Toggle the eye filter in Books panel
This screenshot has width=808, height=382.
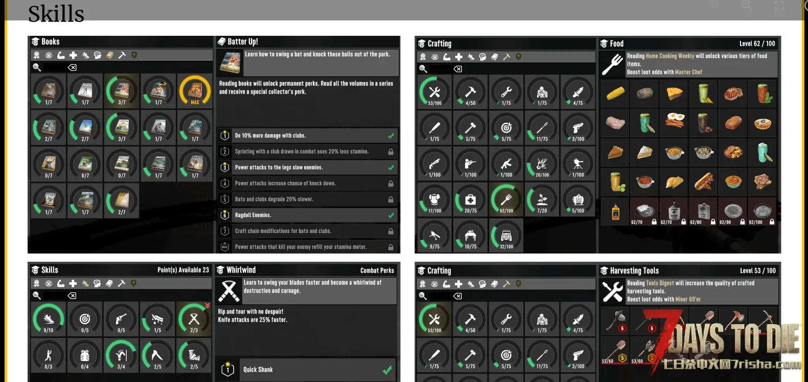click(x=49, y=55)
